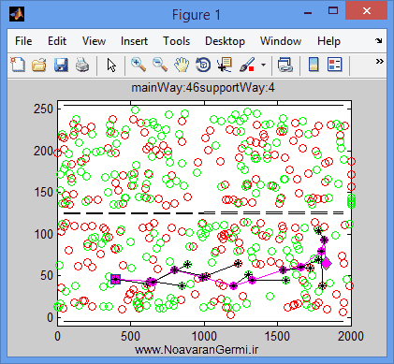Viewport: 394px width, 364px height.
Task: Select the Edit Plot arrow tool
Action: coord(111,65)
